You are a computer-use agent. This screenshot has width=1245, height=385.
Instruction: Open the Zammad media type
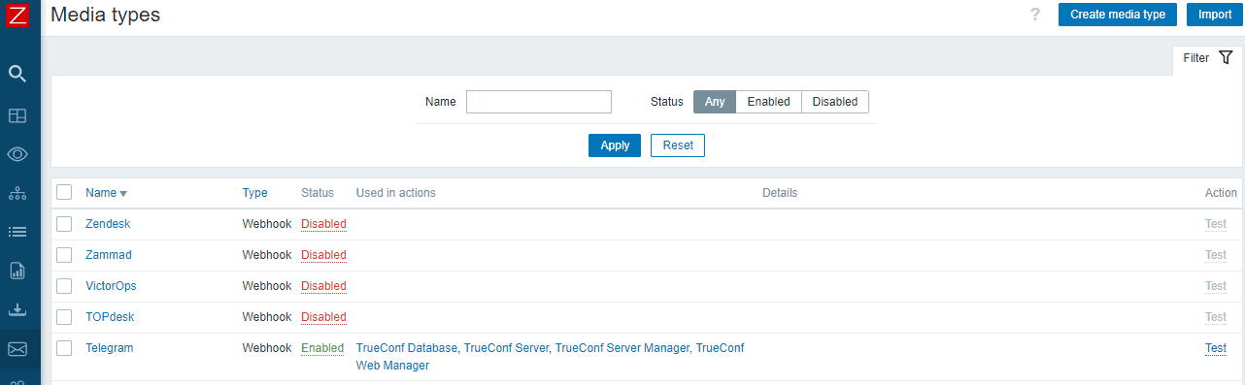tap(109, 255)
